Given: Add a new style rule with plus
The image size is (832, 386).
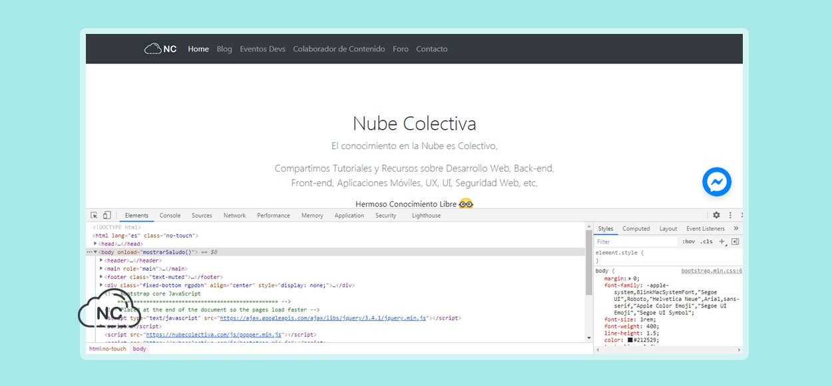Looking at the screenshot, I should point(722,242).
